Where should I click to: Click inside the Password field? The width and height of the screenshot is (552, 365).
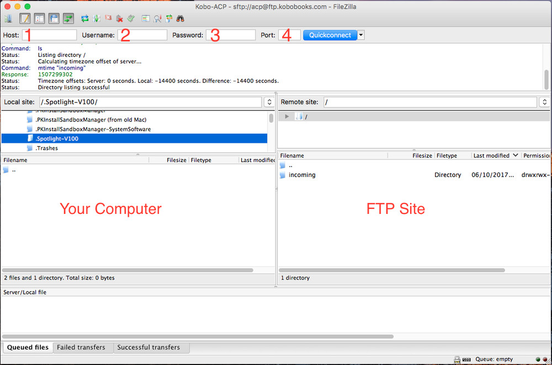[231, 35]
